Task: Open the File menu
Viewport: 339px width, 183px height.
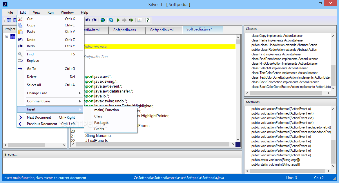Action: coord(10,12)
